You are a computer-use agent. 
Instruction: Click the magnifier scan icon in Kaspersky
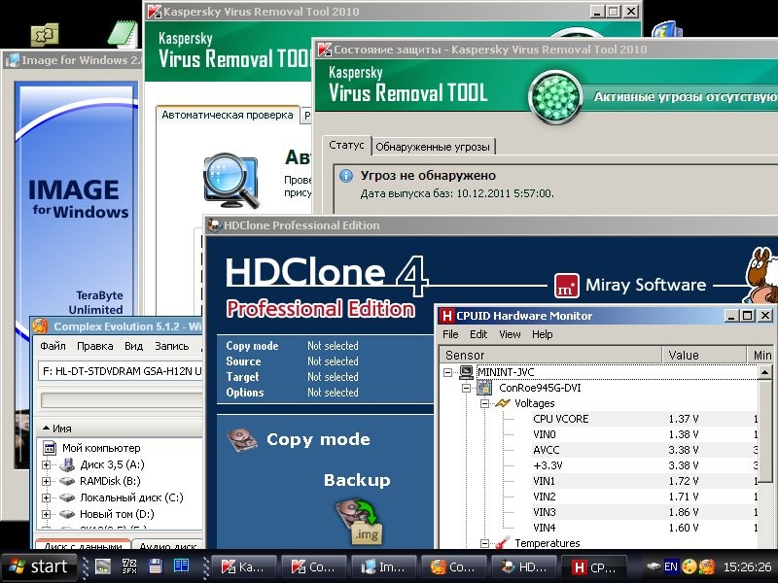231,180
